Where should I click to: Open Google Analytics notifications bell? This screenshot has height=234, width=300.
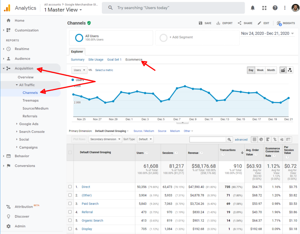[253, 8]
